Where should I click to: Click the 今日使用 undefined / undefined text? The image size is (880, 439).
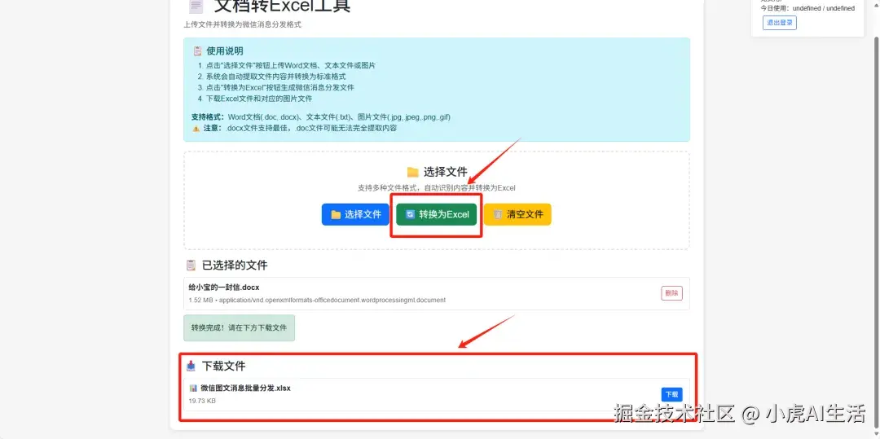(807, 8)
